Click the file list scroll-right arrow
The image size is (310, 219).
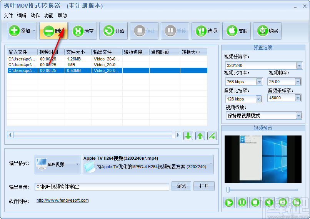178,135
